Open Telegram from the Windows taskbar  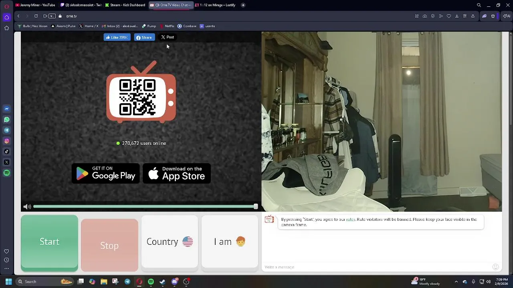click(x=127, y=282)
